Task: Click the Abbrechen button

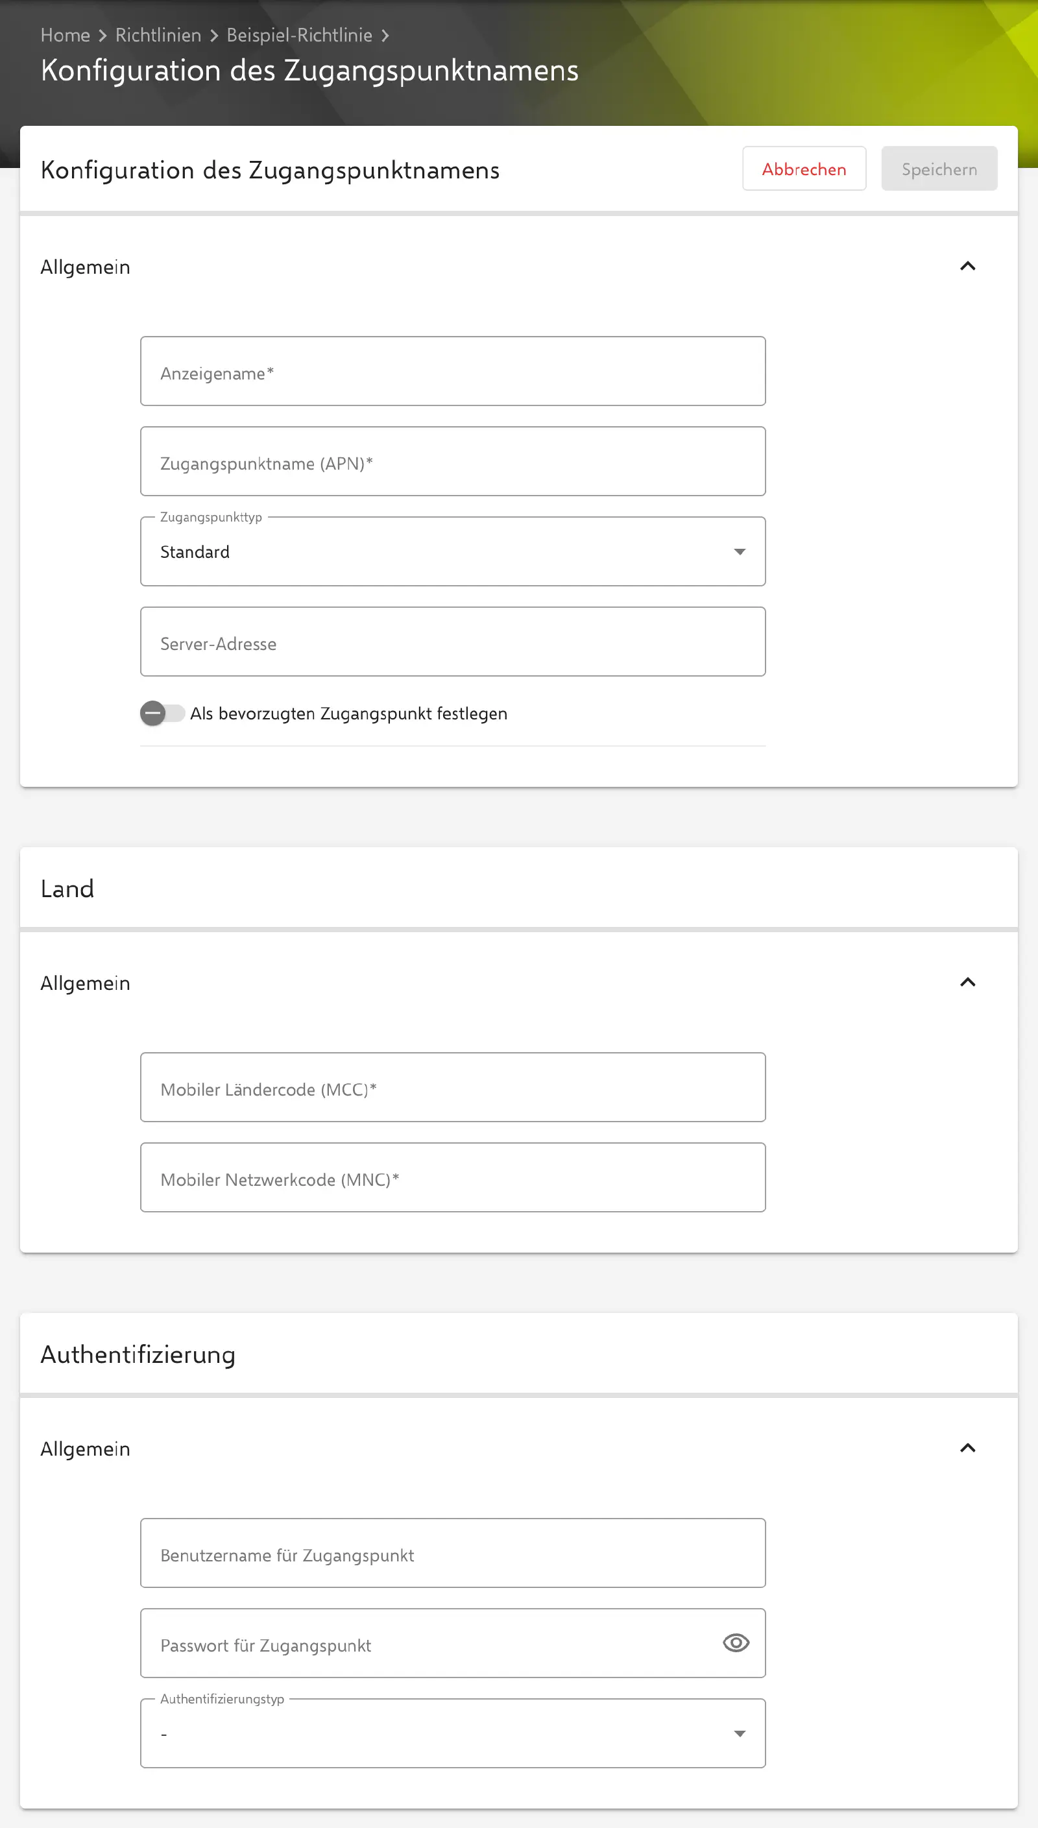Action: (803, 169)
